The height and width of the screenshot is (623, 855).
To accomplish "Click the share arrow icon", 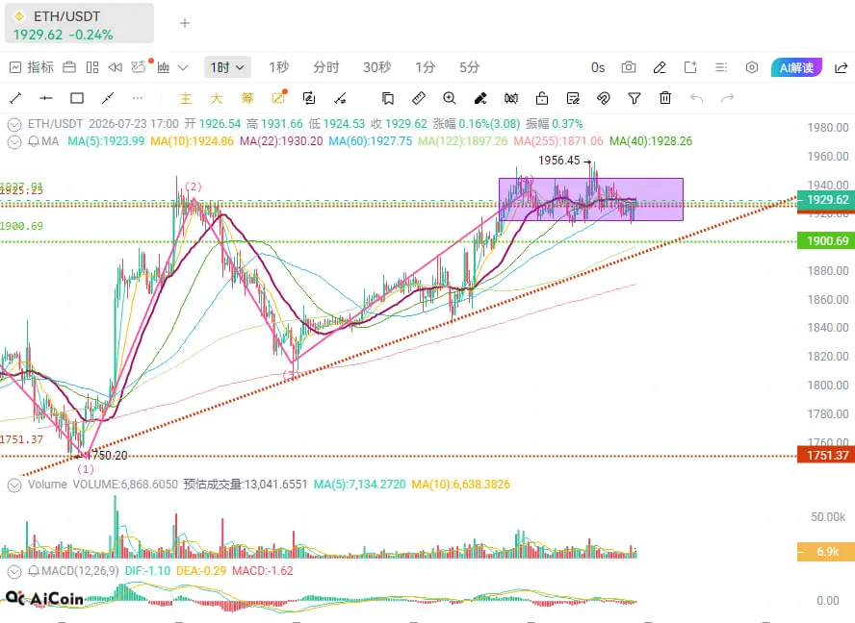I will coord(842,67).
